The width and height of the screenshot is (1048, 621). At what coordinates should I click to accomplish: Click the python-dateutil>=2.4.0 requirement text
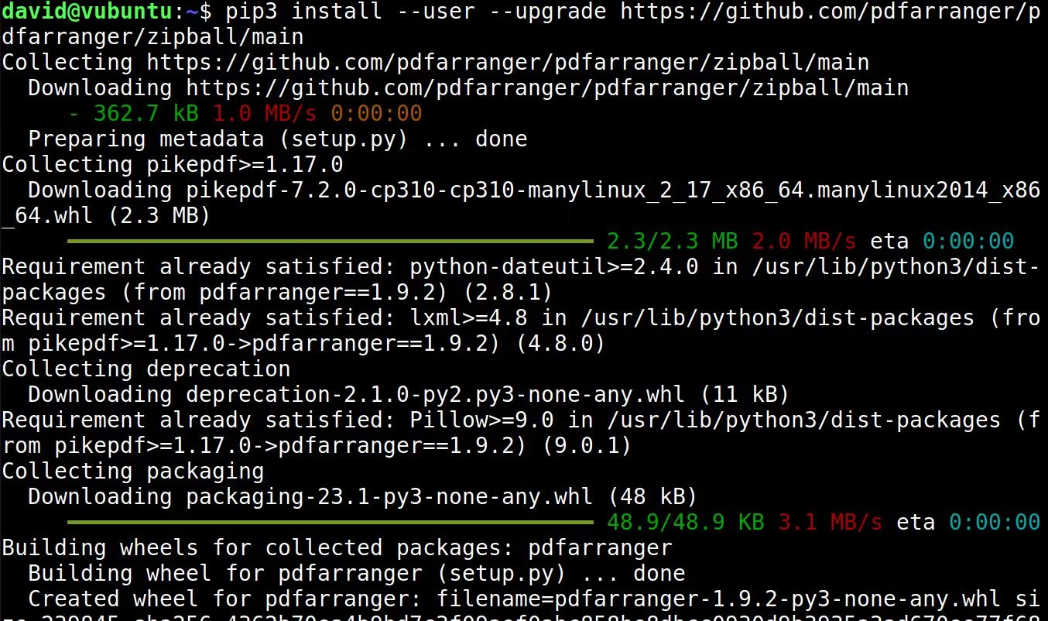[553, 267]
